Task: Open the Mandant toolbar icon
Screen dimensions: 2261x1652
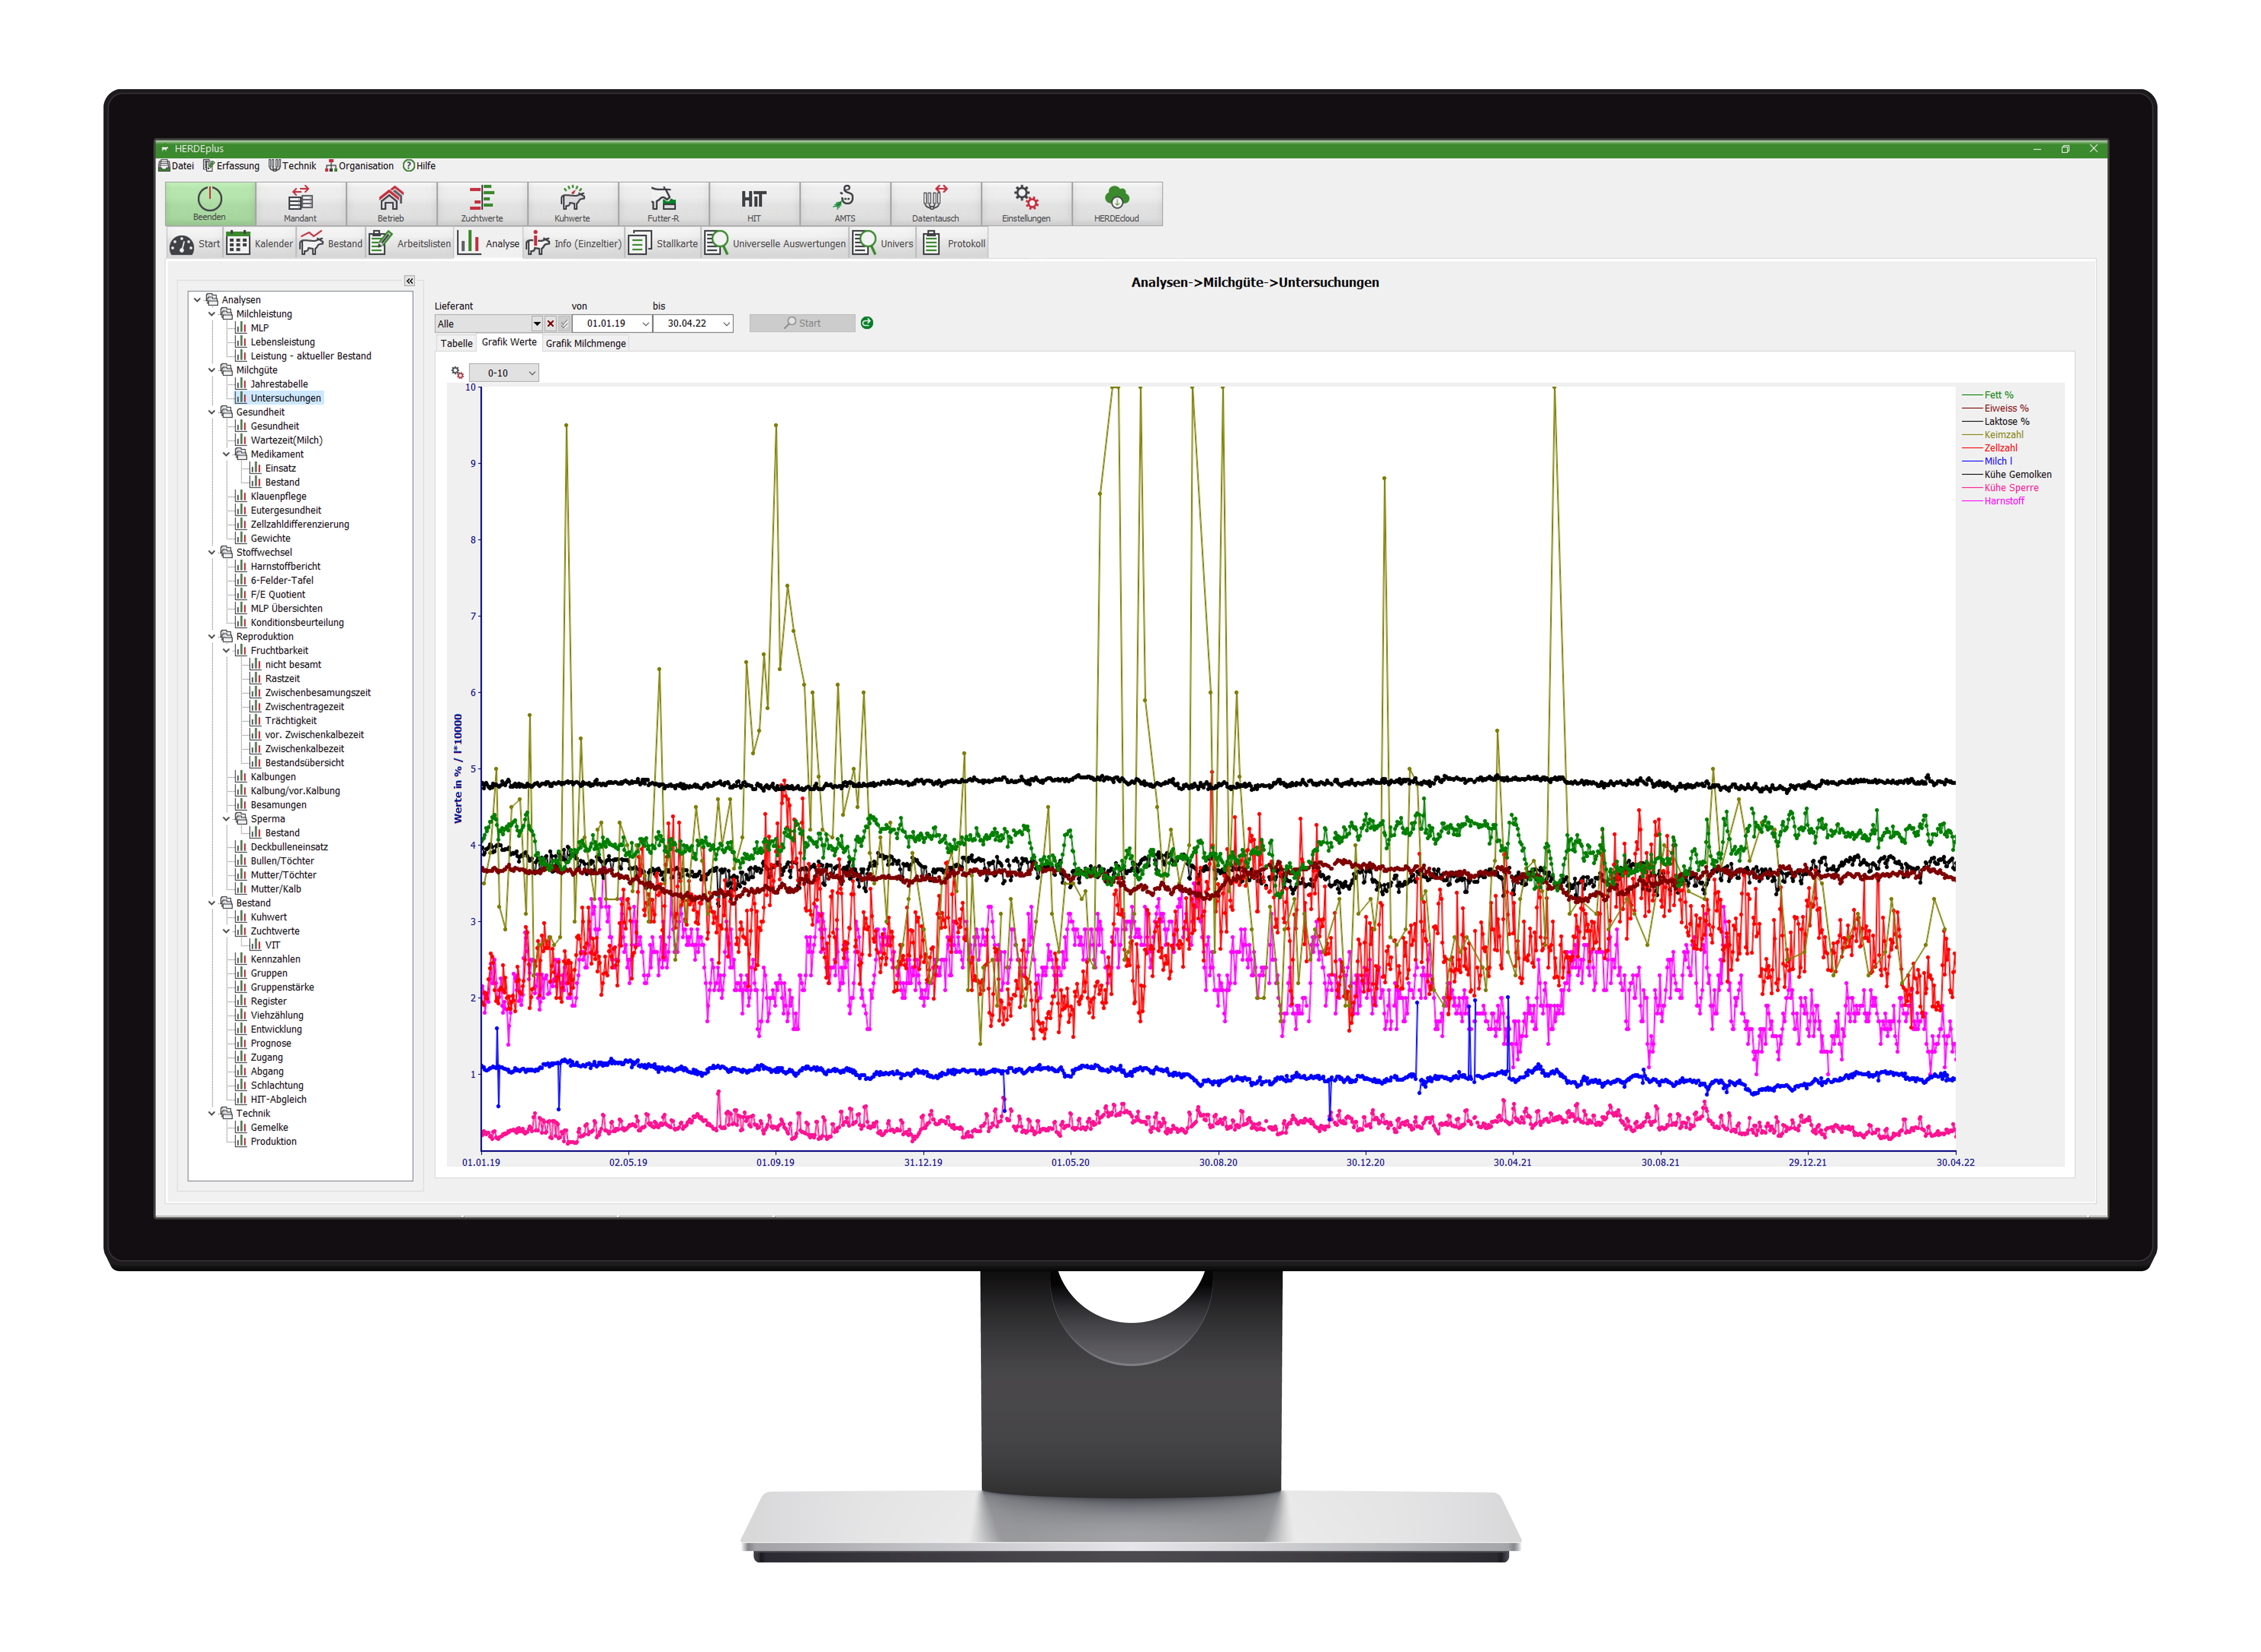Action: (x=300, y=203)
